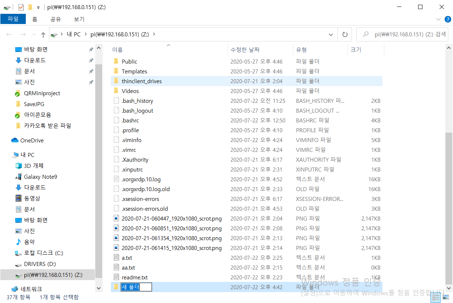Select the .profile file name
The image size is (453, 303).
pos(130,130)
